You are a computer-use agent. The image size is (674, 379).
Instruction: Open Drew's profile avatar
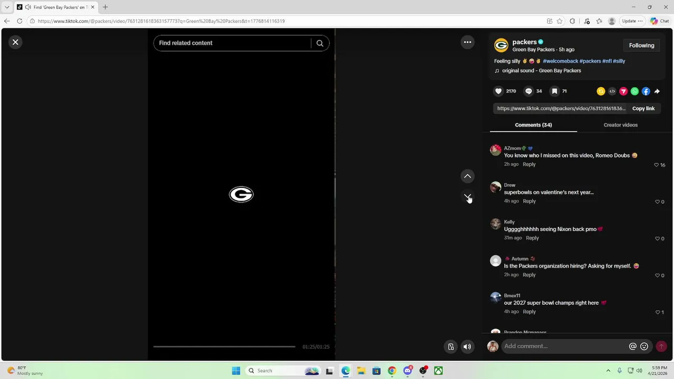coord(495,187)
